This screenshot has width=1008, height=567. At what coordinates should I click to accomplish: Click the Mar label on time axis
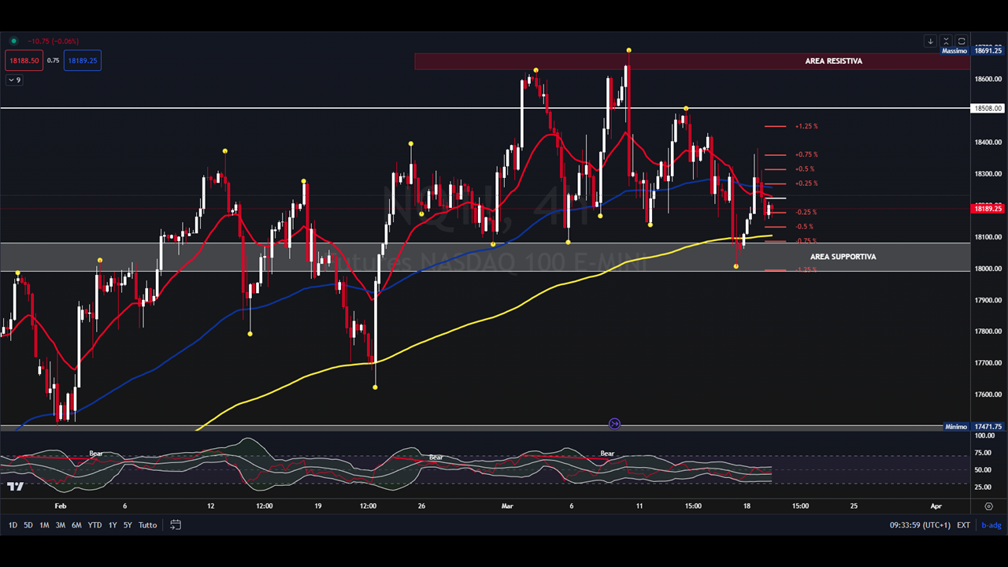[507, 506]
